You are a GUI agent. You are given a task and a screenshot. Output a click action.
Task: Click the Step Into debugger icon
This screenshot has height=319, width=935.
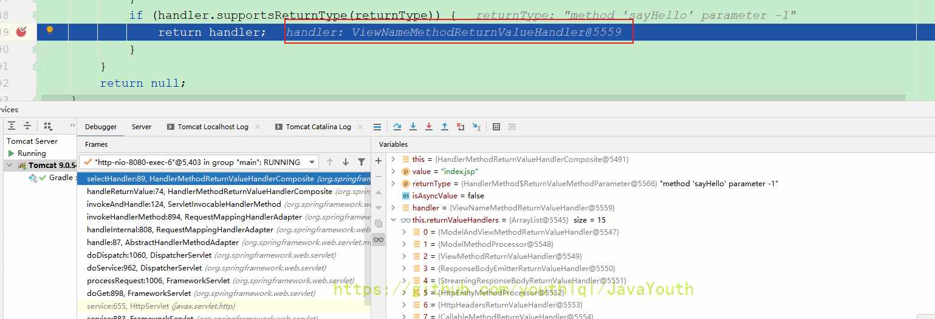(x=413, y=127)
